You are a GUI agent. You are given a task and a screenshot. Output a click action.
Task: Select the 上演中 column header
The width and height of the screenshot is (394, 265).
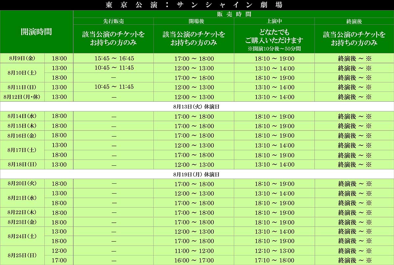(274, 21)
